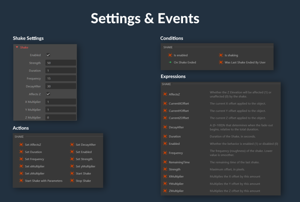Screen dimensions: 300x202
Task: Click the DecayAfter expression icon
Action: tap(165, 127)
